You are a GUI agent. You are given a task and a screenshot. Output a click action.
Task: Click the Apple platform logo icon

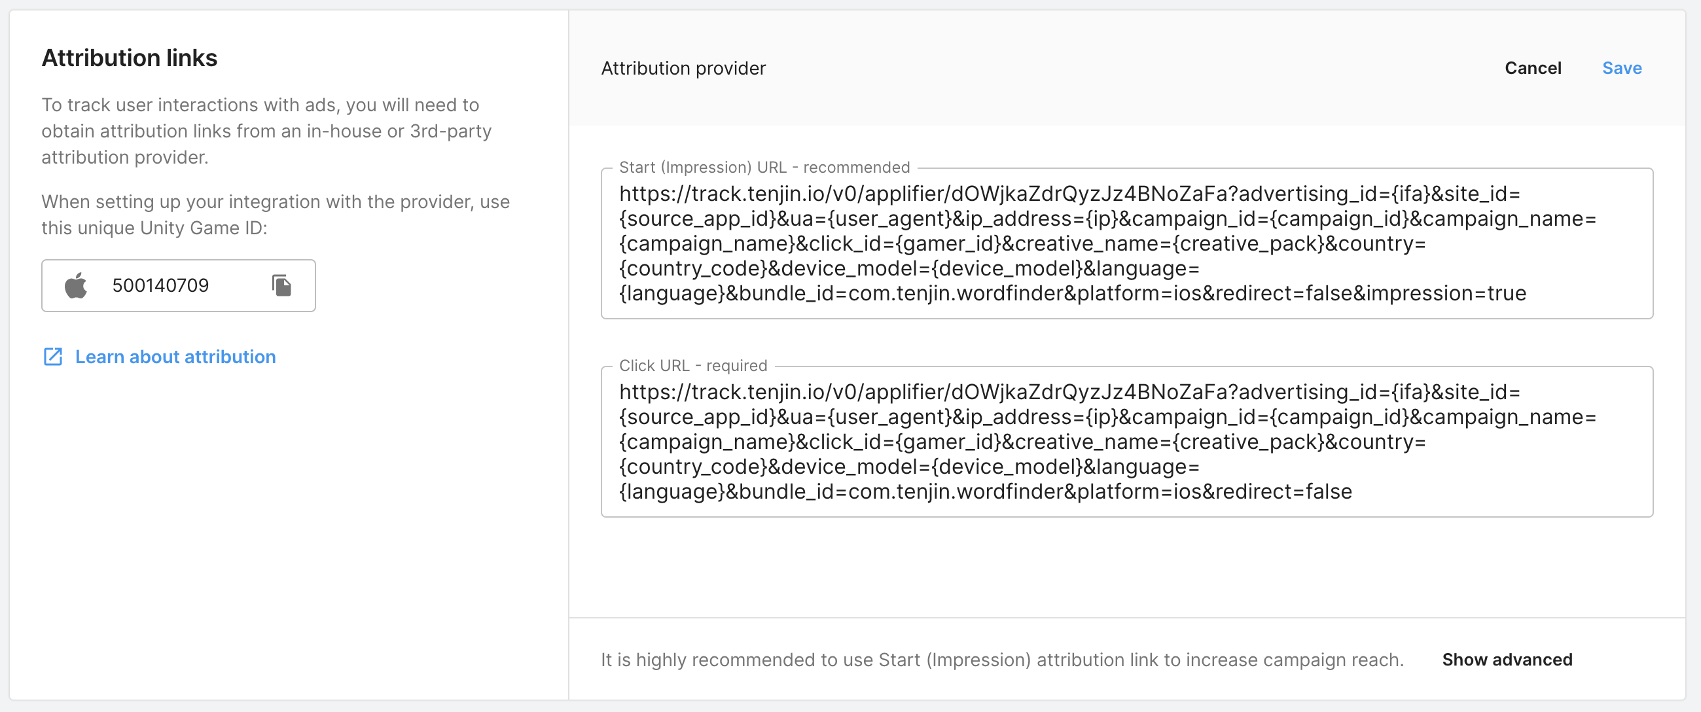[x=76, y=285]
